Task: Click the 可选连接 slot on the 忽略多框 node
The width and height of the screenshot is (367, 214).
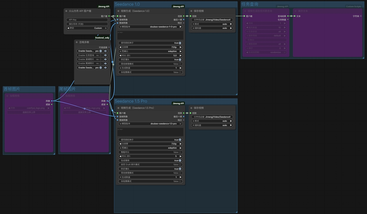Action: coord(109,47)
